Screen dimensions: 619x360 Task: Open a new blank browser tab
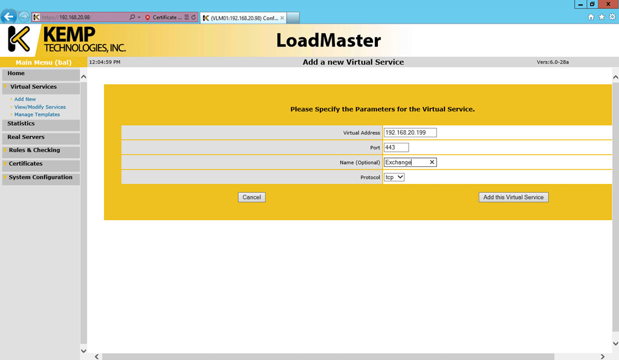click(293, 18)
